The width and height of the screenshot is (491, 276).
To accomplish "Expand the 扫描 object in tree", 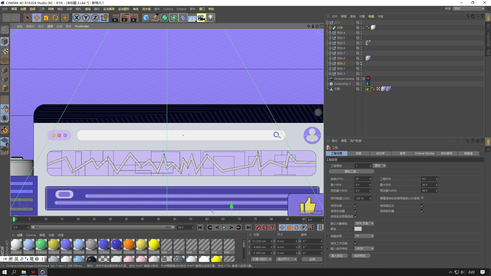I will click(x=330, y=28).
